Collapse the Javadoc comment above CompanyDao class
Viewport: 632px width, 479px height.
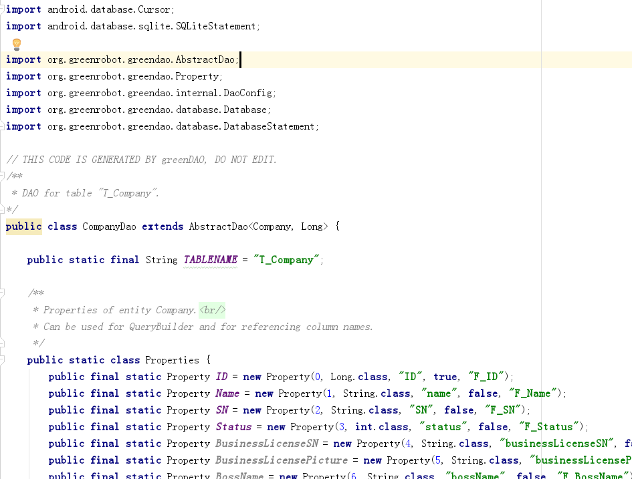pyautogui.click(x=2, y=176)
